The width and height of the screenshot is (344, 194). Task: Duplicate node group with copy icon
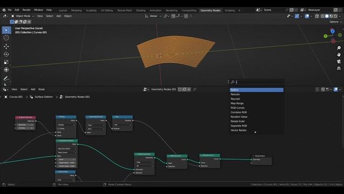[184, 89]
